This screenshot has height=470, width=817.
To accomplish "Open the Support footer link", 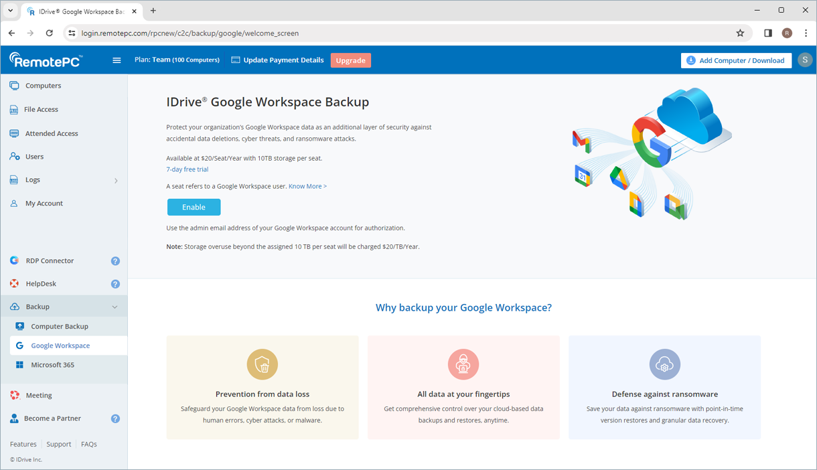I will (59, 444).
